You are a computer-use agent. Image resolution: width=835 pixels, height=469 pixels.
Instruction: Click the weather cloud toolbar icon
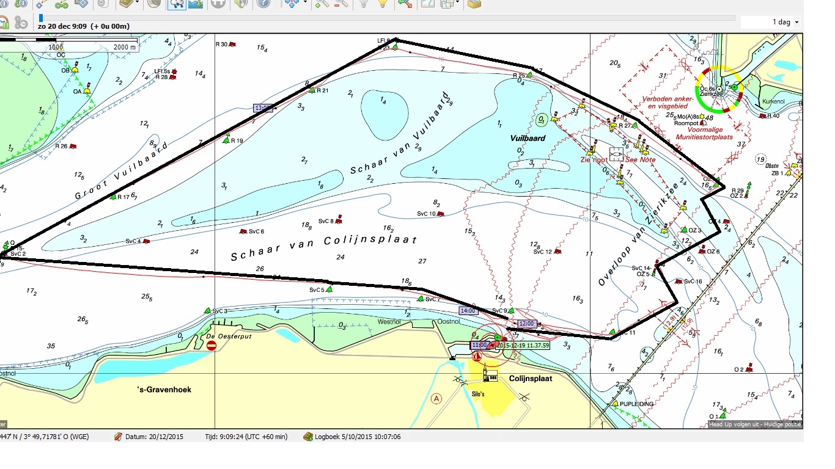click(x=177, y=4)
